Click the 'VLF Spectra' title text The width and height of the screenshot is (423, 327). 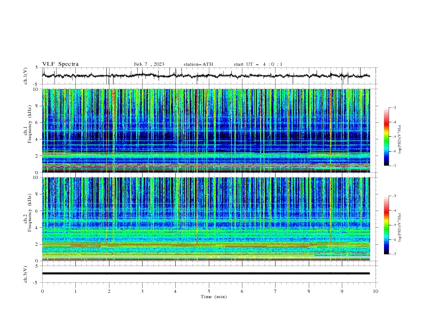pyautogui.click(x=60, y=64)
